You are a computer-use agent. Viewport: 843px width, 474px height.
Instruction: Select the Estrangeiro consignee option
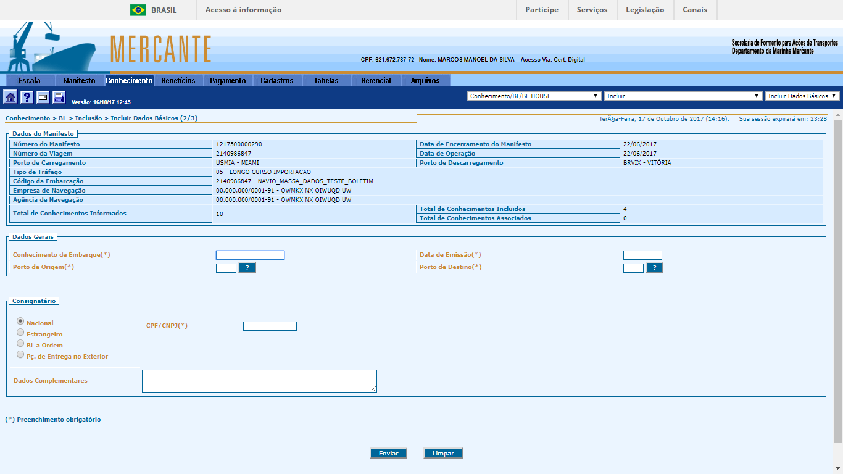click(x=20, y=333)
